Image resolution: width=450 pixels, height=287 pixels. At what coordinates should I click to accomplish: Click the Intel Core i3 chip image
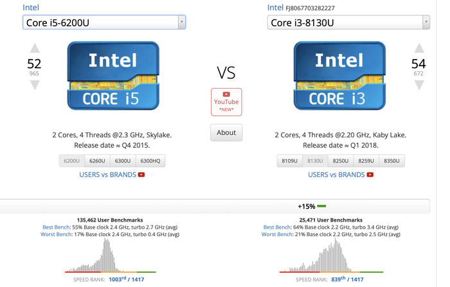339,76
